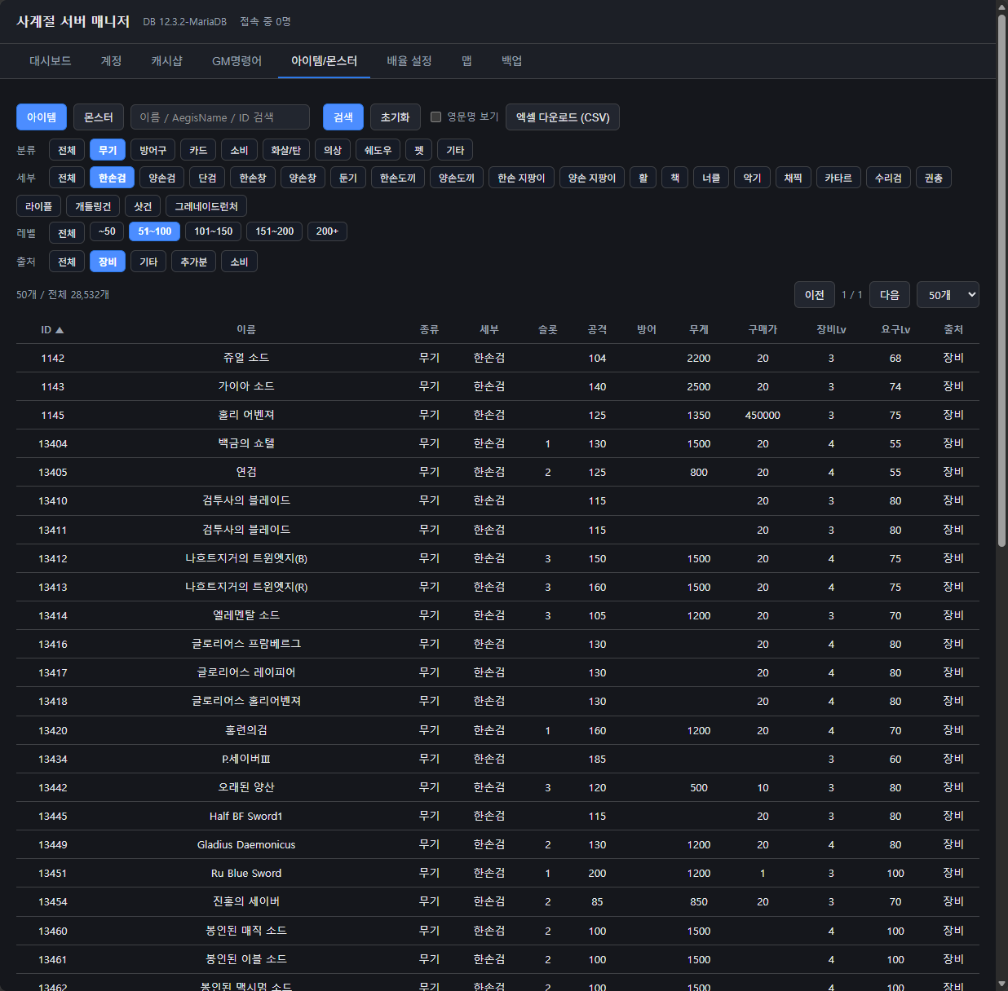Switch to the 대시보드 tab
Image resolution: width=1008 pixels, height=991 pixels.
[51, 61]
